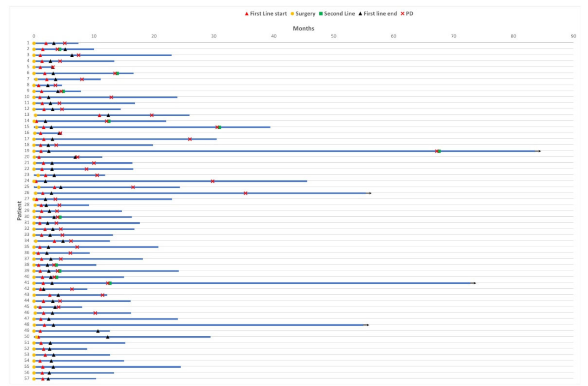Select black First line end triangle on patient 50
The width and height of the screenshot is (588, 386).
108,337
